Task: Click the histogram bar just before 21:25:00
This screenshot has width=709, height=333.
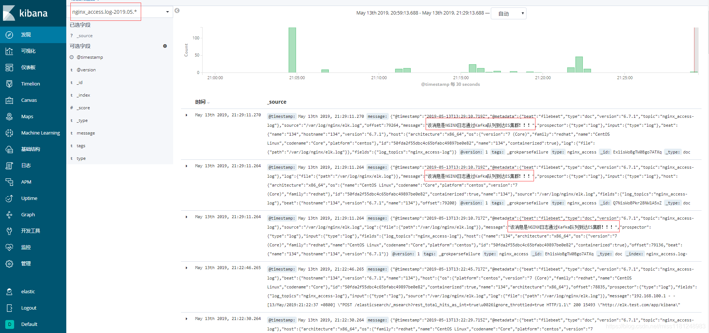Action: click(587, 71)
